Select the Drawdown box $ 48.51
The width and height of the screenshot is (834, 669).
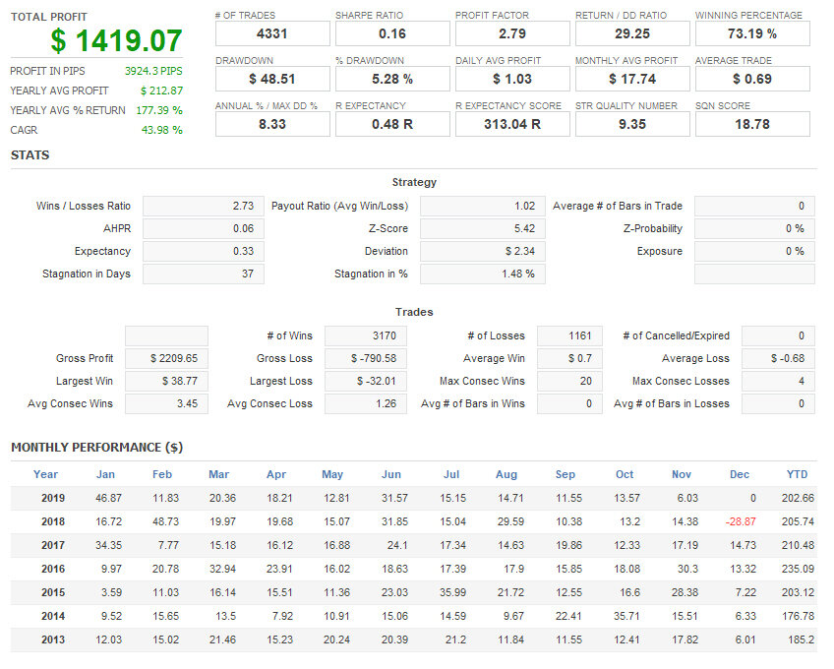pos(272,79)
